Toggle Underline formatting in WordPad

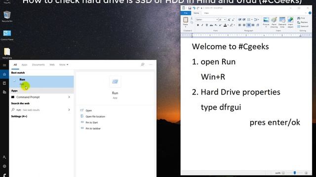pyautogui.click(x=207, y=25)
